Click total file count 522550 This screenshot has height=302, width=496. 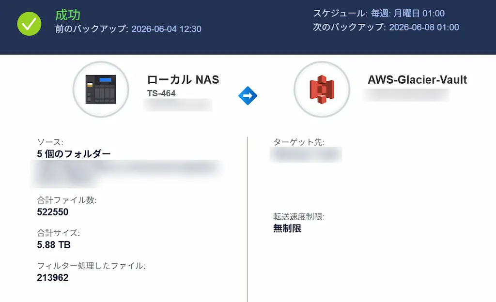(52, 212)
